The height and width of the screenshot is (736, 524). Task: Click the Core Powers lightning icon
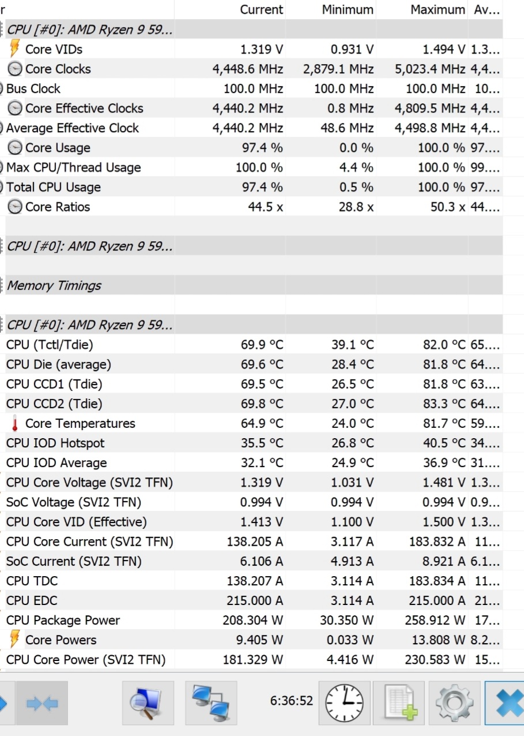click(x=15, y=640)
